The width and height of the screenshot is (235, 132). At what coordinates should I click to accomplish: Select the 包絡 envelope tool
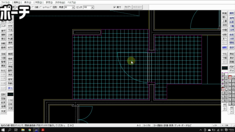[3, 54]
